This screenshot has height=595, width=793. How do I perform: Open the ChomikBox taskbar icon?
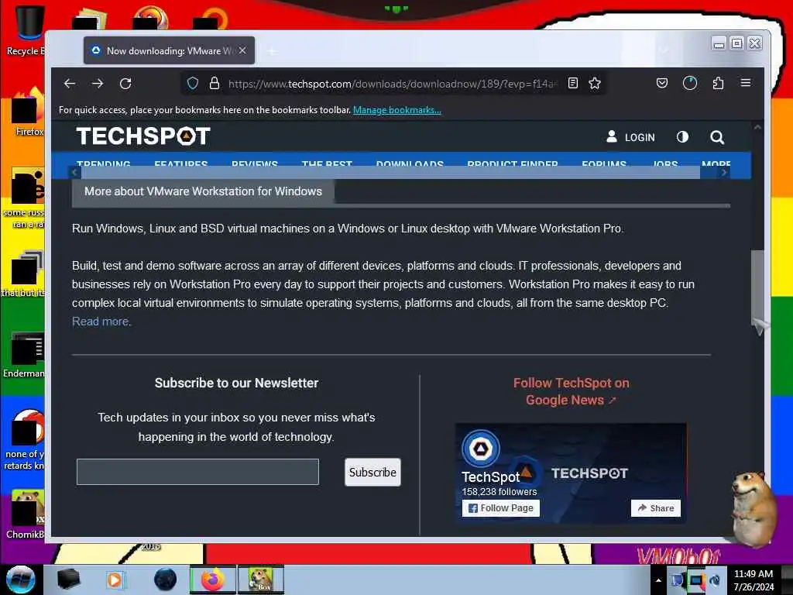[x=261, y=580]
